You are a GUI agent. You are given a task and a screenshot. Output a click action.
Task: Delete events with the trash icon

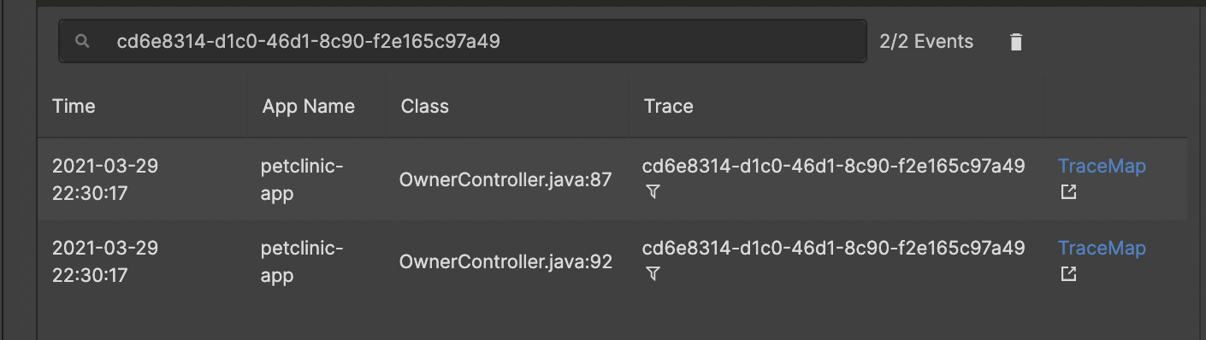pos(1016,42)
